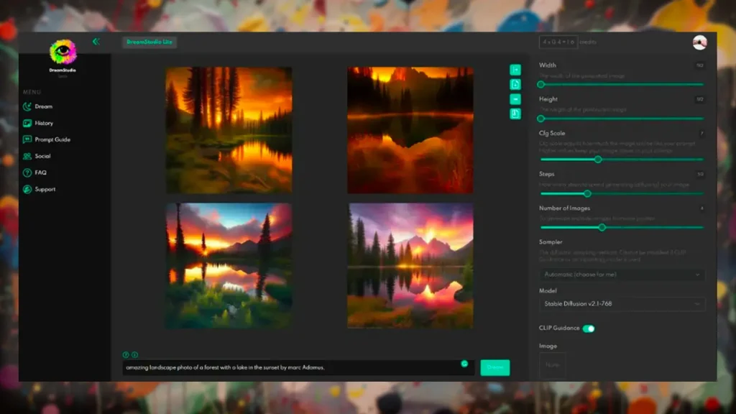Image resolution: width=736 pixels, height=414 pixels.
Task: Open the Sampler dropdown
Action: 622,275
